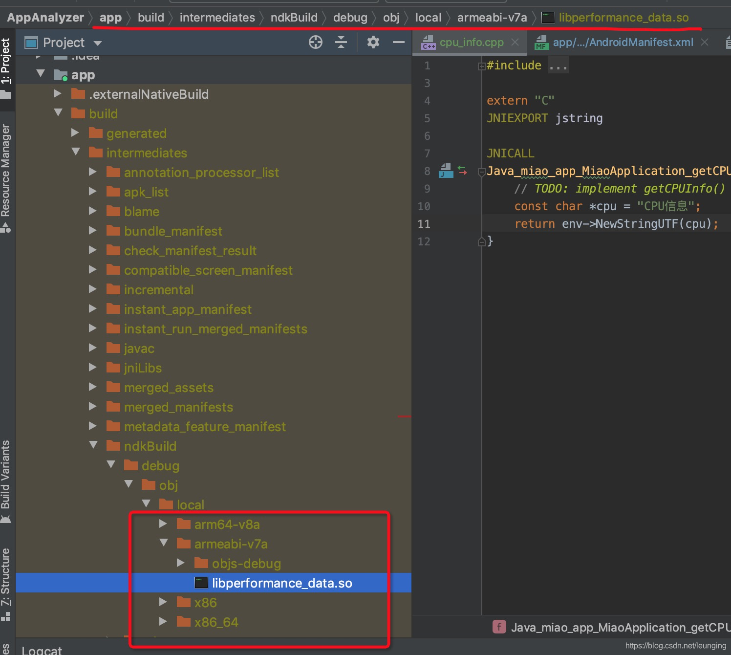Click the Select Opened File target icon

[x=316, y=43]
